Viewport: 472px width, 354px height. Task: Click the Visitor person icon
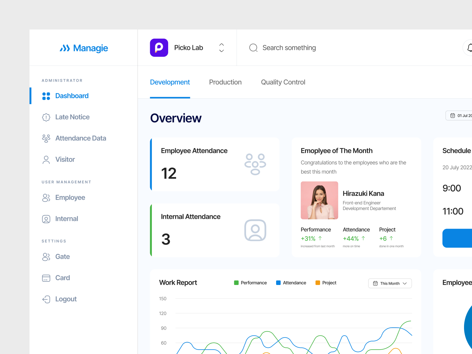pos(46,160)
